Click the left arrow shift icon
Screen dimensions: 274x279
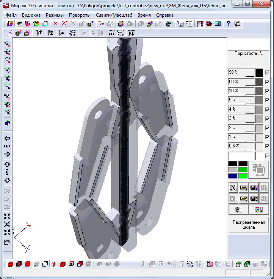(x=7, y=138)
